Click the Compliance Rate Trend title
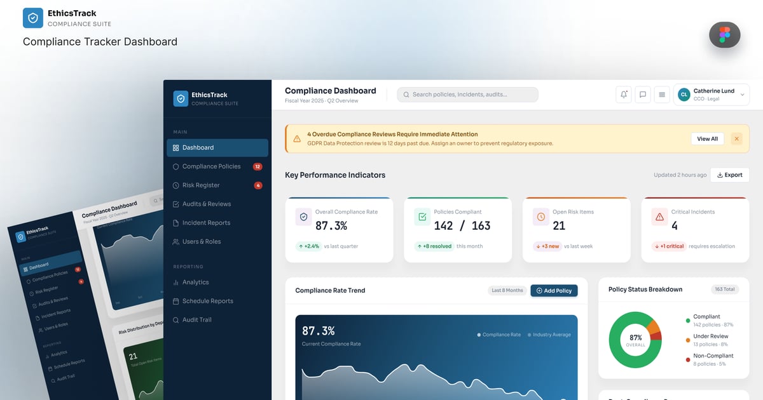 tap(330, 290)
